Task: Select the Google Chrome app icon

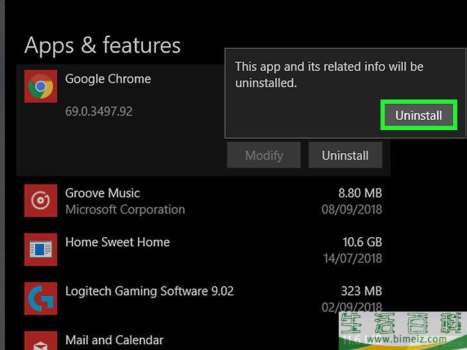Action: (x=41, y=87)
